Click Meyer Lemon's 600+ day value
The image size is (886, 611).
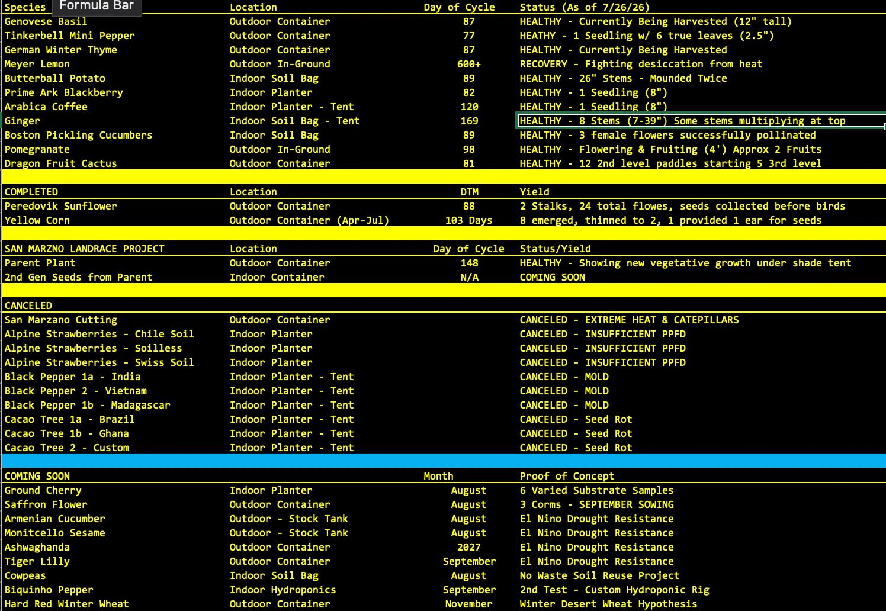coord(469,64)
